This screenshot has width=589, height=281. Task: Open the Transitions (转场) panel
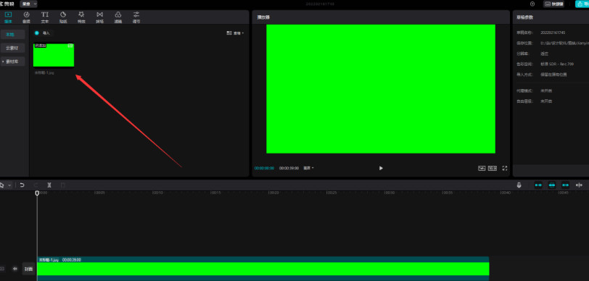(x=99, y=17)
